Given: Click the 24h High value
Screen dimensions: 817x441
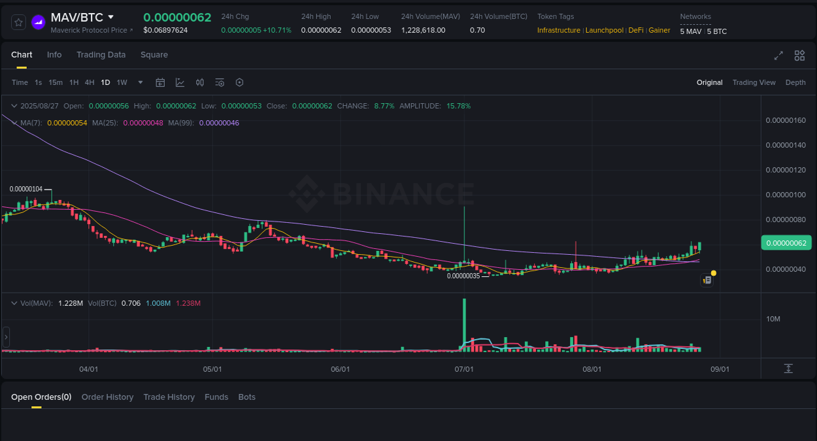Looking at the screenshot, I should (321, 30).
